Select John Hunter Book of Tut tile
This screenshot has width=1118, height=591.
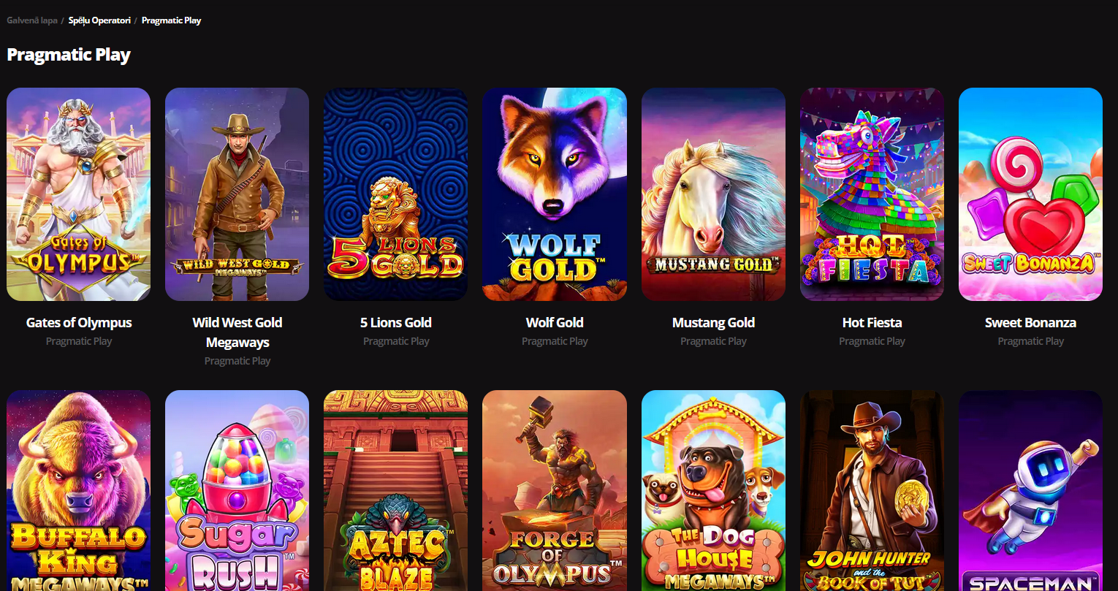(x=872, y=490)
